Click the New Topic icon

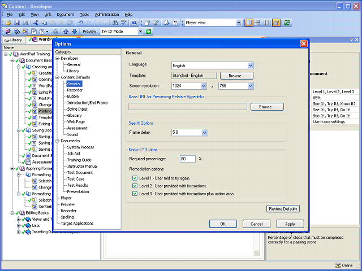[x=25, y=32]
